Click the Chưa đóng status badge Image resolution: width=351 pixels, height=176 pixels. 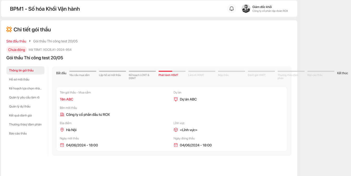pos(17,50)
